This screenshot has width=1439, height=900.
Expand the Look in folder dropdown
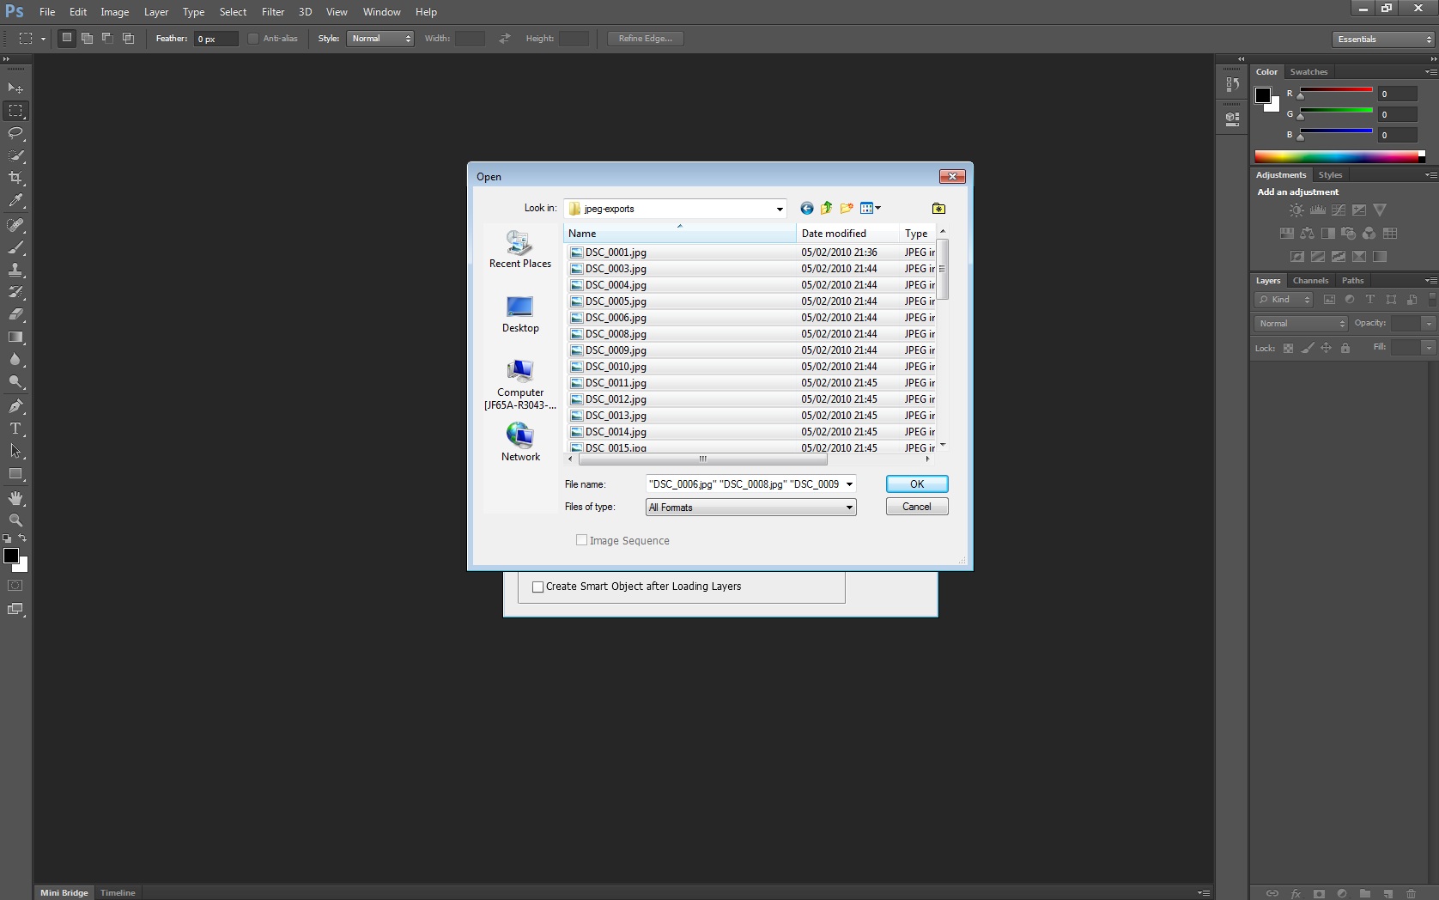coord(779,209)
